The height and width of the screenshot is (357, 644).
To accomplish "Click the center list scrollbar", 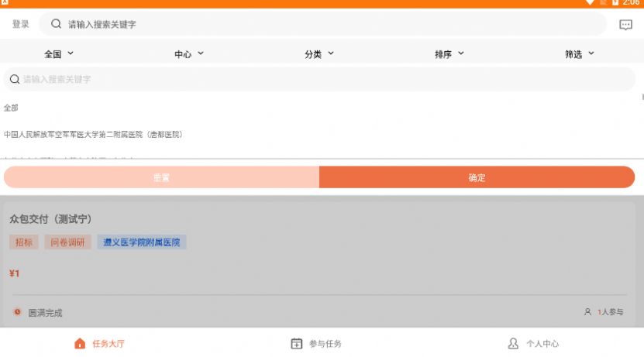I will (642, 97).
